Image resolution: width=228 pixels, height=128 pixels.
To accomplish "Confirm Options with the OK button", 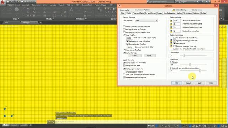I will tap(177, 83).
